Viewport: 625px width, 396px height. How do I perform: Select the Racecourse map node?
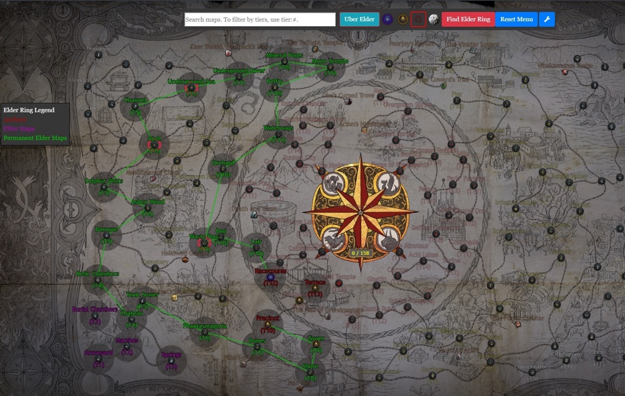[271, 277]
